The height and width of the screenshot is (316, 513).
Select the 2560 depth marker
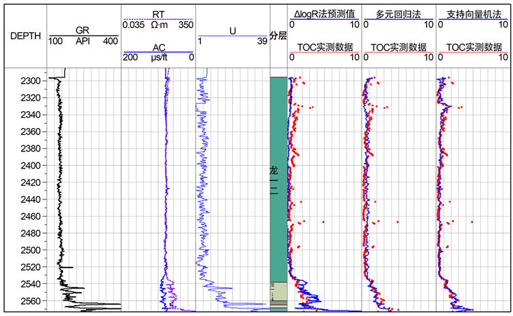point(32,300)
